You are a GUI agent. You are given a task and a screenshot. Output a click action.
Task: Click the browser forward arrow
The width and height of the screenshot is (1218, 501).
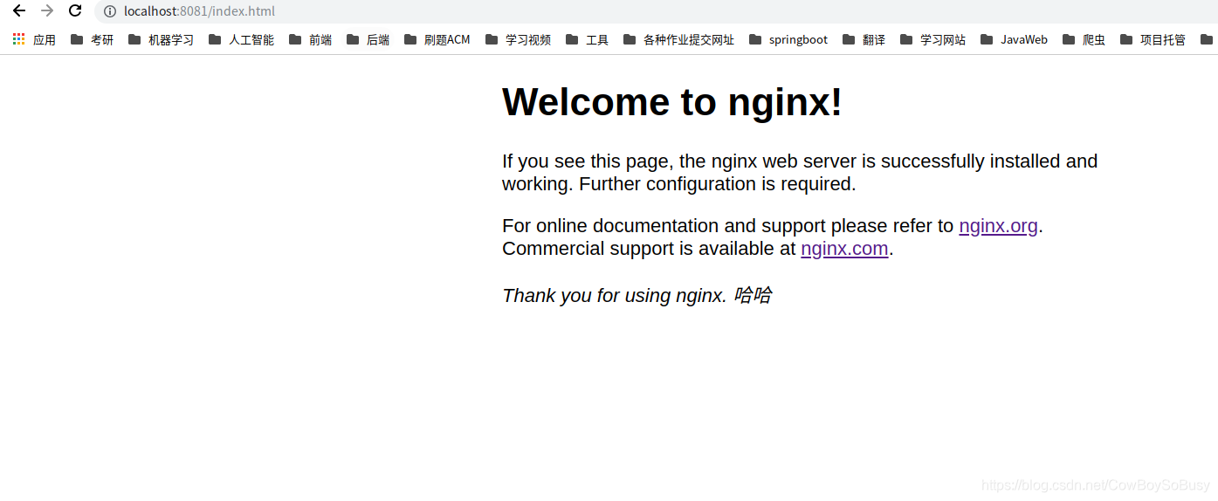(x=46, y=10)
